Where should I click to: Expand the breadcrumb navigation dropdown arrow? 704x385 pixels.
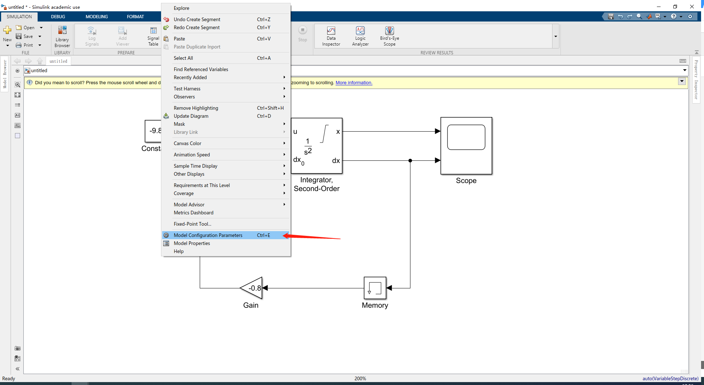685,70
